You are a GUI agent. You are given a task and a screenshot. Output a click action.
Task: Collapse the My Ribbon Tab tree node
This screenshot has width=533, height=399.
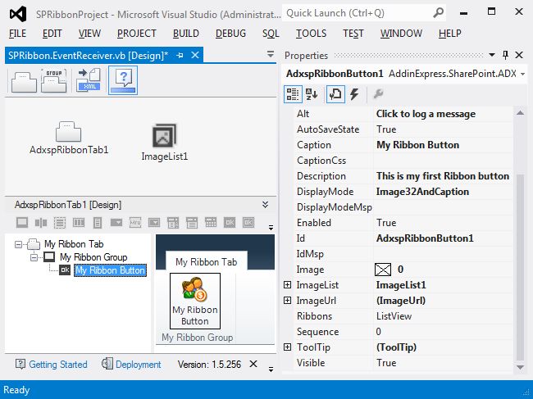click(18, 244)
